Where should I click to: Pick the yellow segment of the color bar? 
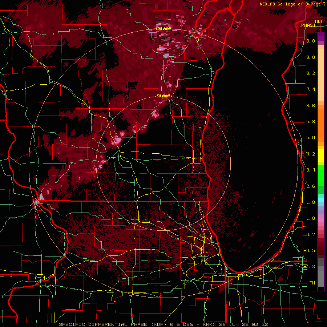click(321, 156)
